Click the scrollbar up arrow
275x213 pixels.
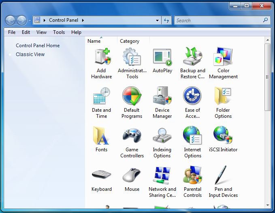click(x=268, y=40)
